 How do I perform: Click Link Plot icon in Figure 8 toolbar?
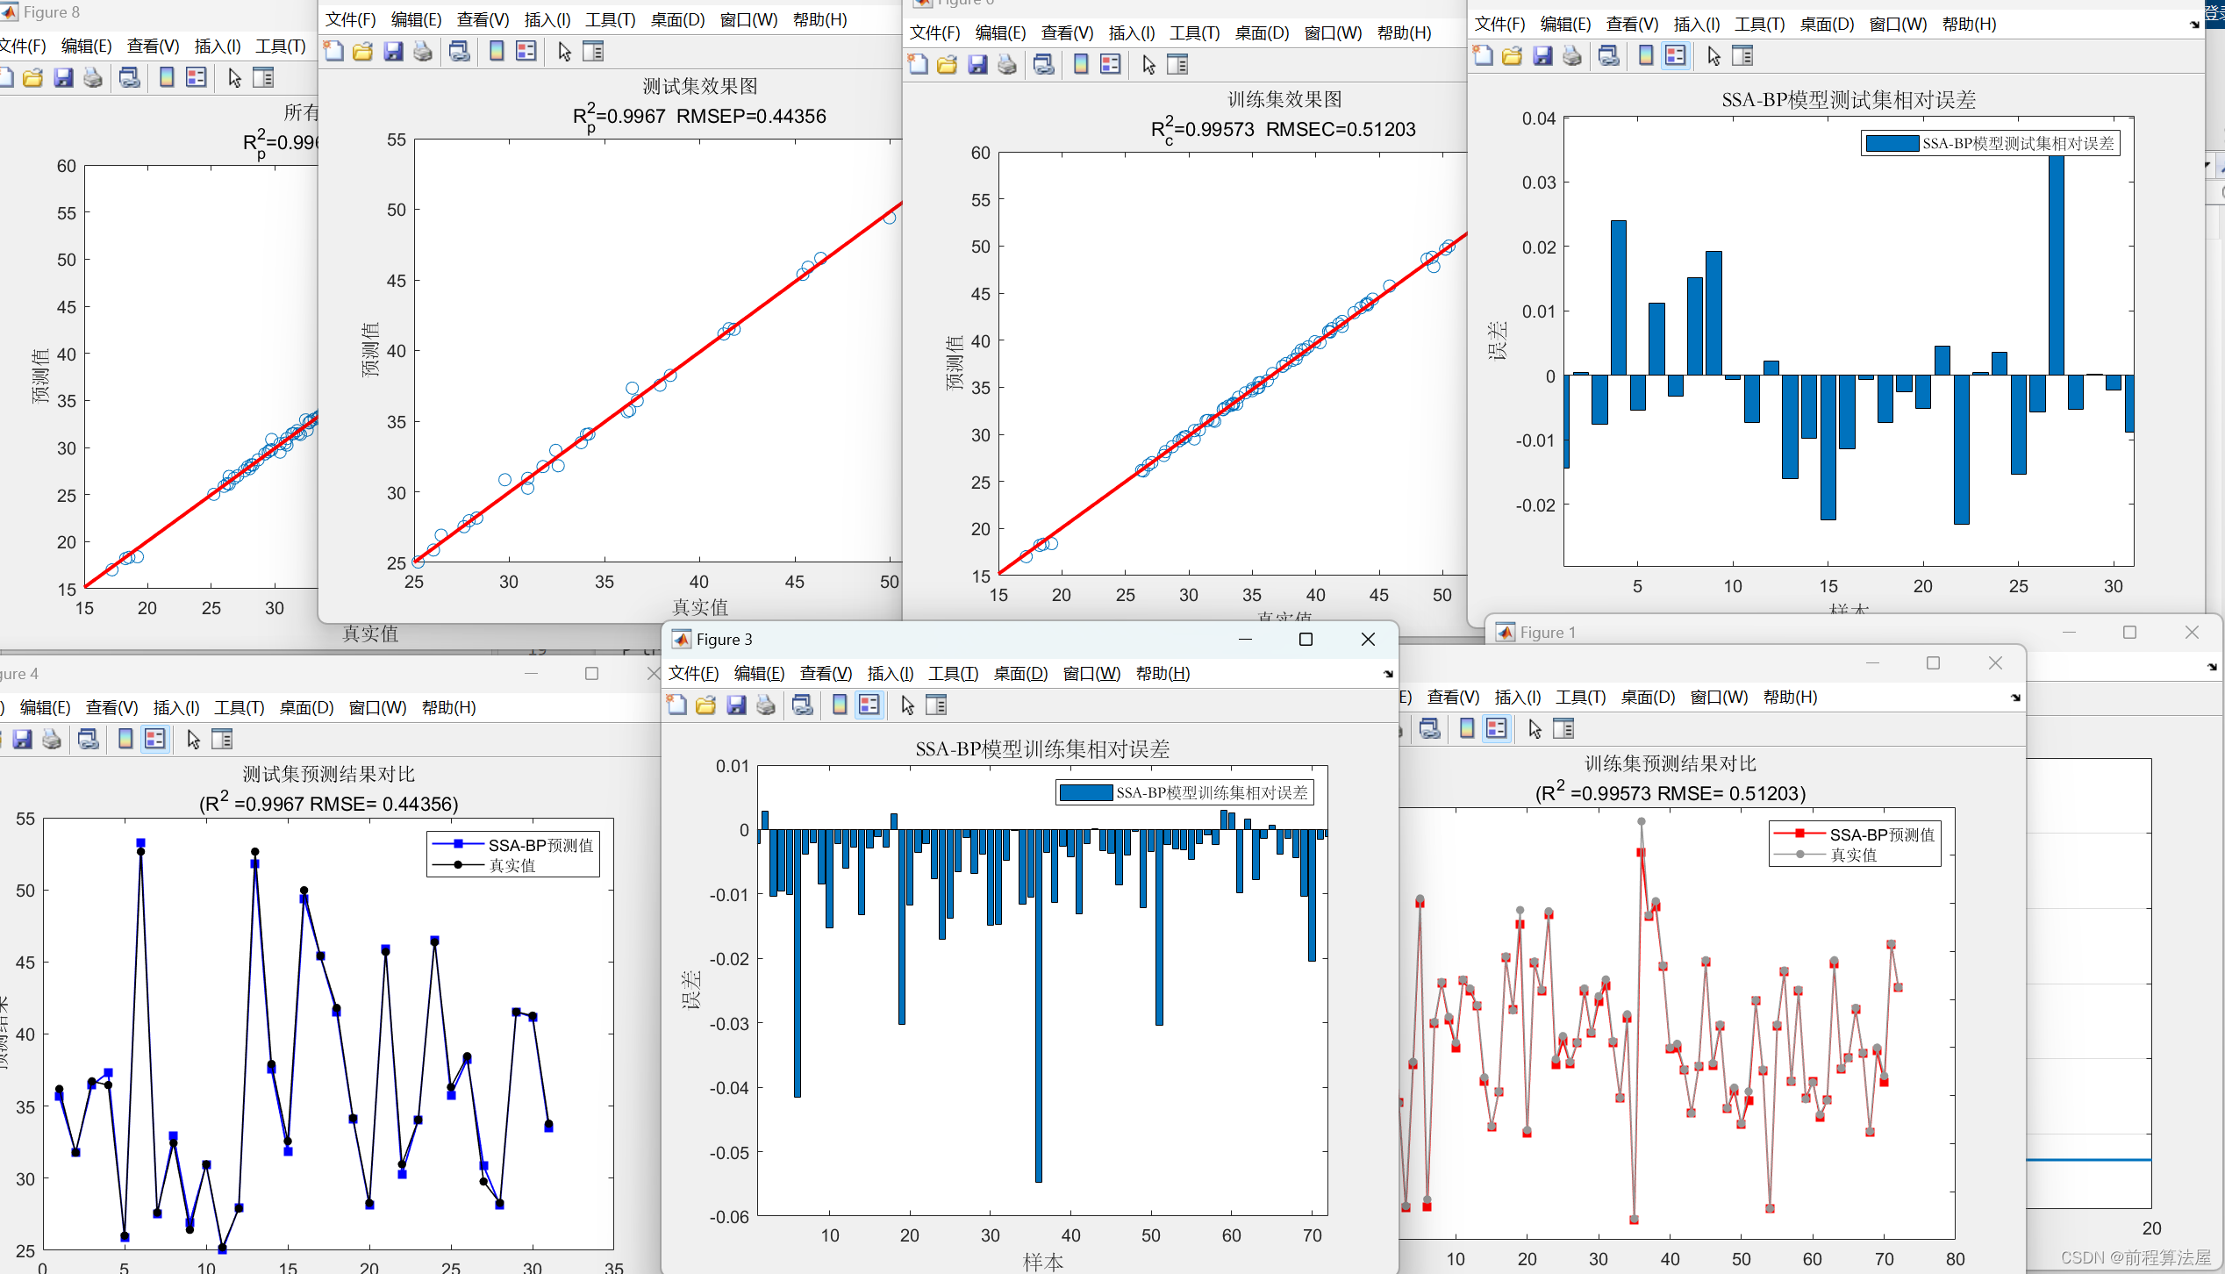130,78
